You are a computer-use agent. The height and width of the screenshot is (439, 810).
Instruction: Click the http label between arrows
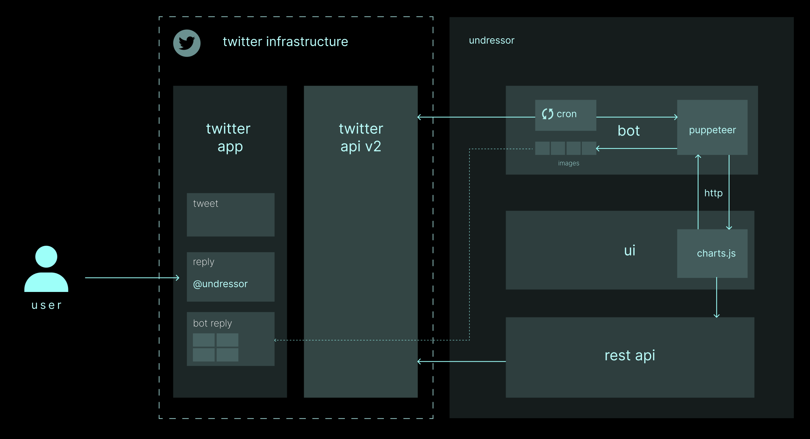pos(713,193)
